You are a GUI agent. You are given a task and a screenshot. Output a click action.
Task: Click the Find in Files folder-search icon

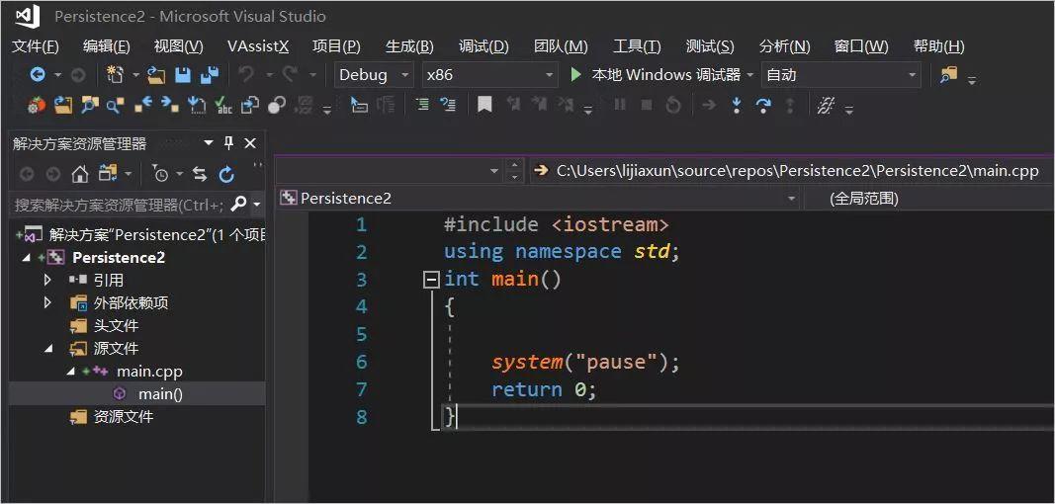point(948,75)
